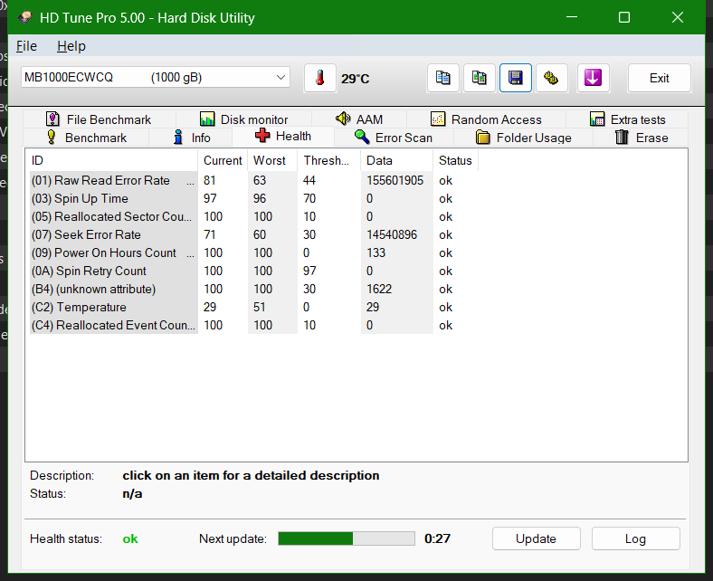Click the n/a status value

click(x=132, y=493)
